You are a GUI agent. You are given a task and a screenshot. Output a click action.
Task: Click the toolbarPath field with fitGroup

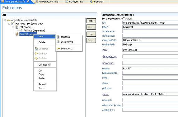pos(150,44)
